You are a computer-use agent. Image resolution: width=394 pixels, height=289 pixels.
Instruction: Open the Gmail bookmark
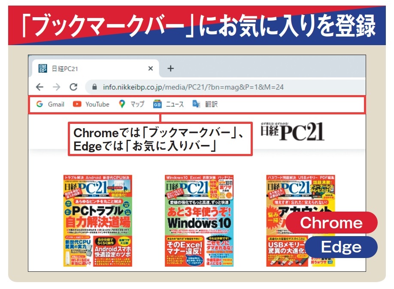tap(50, 104)
